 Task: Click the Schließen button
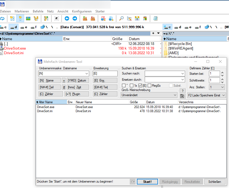pyautogui.click(x=215, y=182)
